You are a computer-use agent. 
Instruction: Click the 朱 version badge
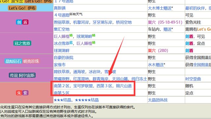click(x=19, y=93)
